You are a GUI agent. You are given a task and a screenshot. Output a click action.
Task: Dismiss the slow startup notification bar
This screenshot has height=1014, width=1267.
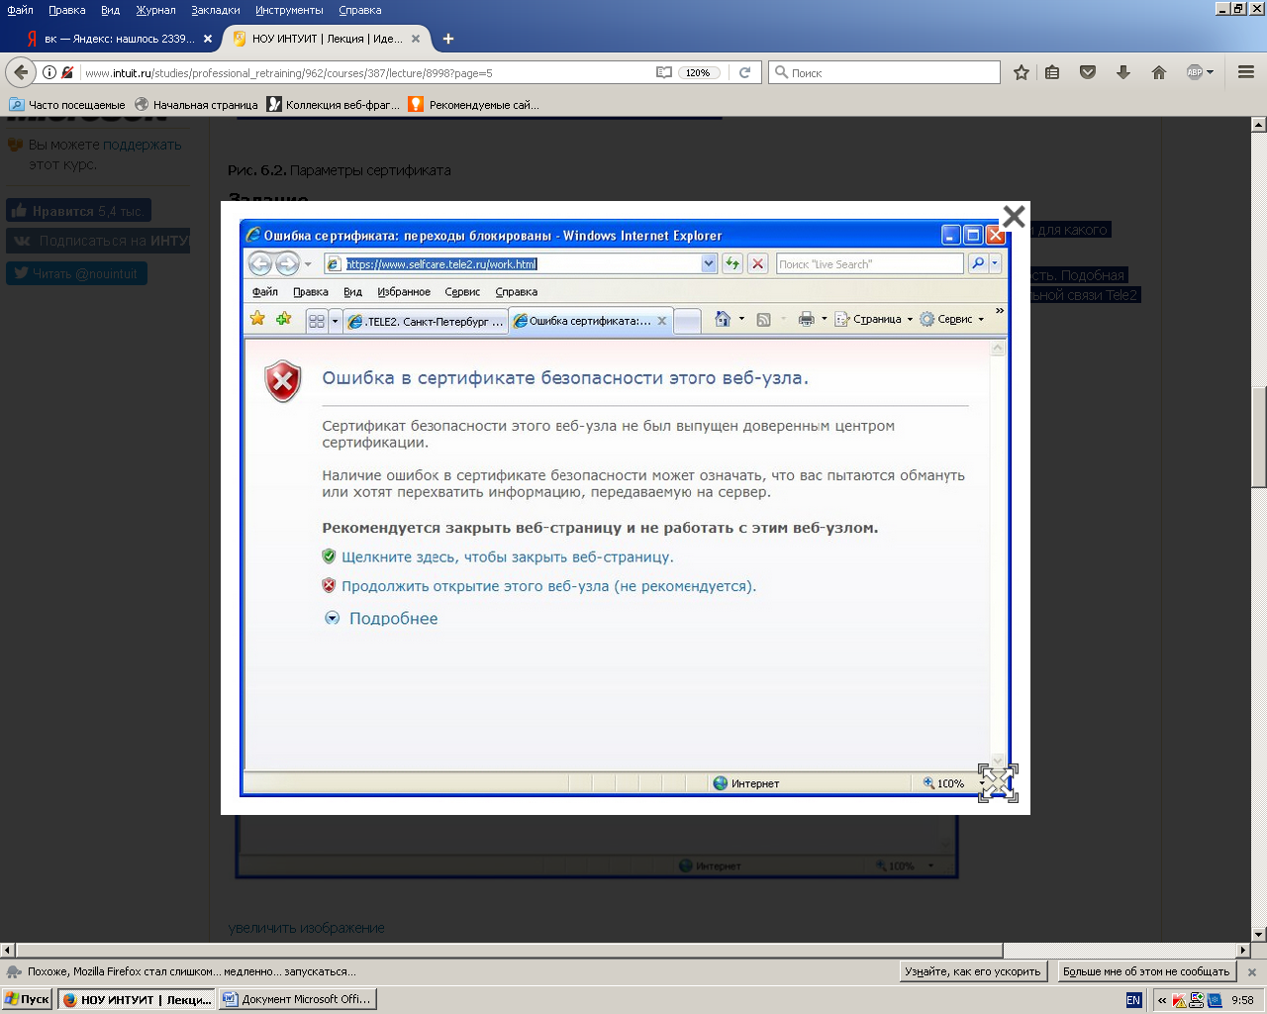click(x=1251, y=972)
